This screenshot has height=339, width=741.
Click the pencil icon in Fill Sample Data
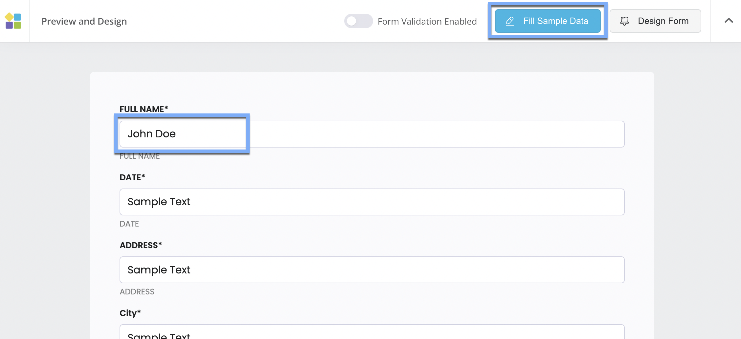(509, 21)
